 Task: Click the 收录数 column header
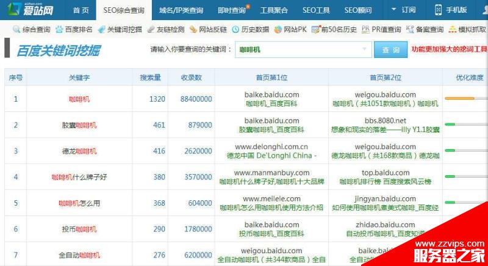[x=191, y=77]
